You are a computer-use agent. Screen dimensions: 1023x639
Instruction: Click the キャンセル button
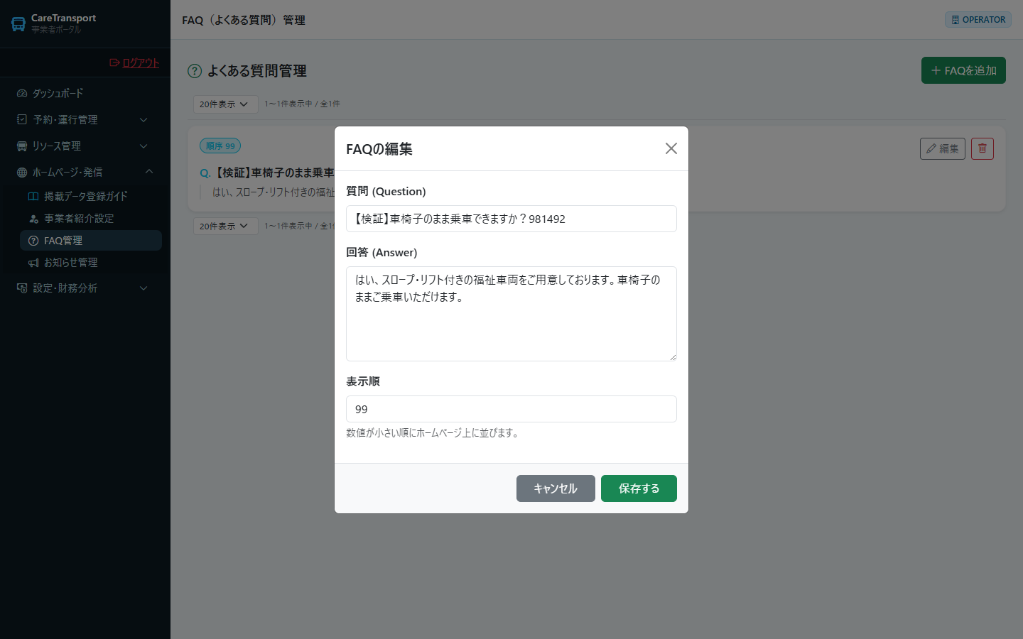pyautogui.click(x=556, y=488)
